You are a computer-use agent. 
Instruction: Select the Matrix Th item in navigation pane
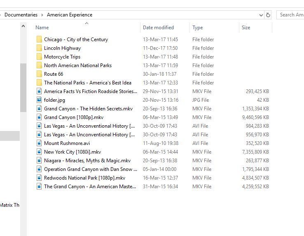pos(9,205)
